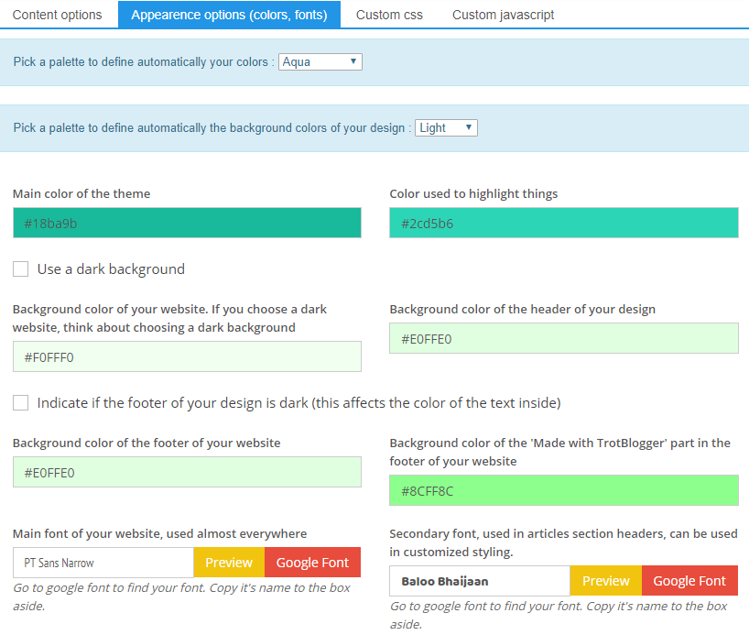Preview the PT Sans Narrow font
The image size is (749, 635).
tap(228, 562)
